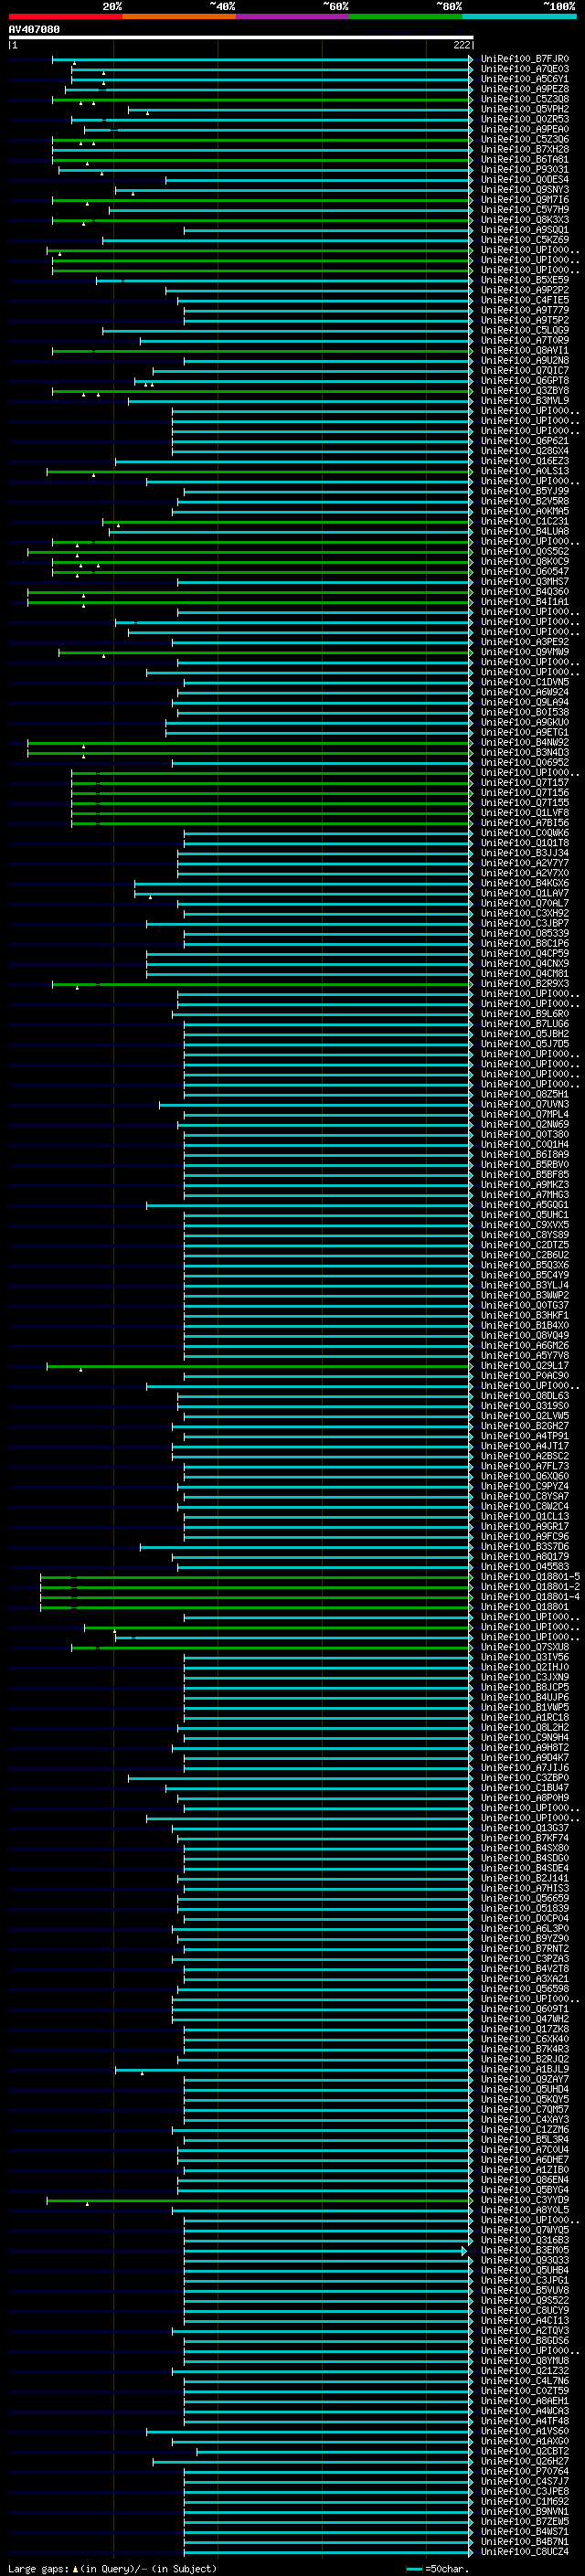Select hit label UniRef100_B7K4R3
Image resolution: width=585 pixels, height=2576 pixels.
524,2050
